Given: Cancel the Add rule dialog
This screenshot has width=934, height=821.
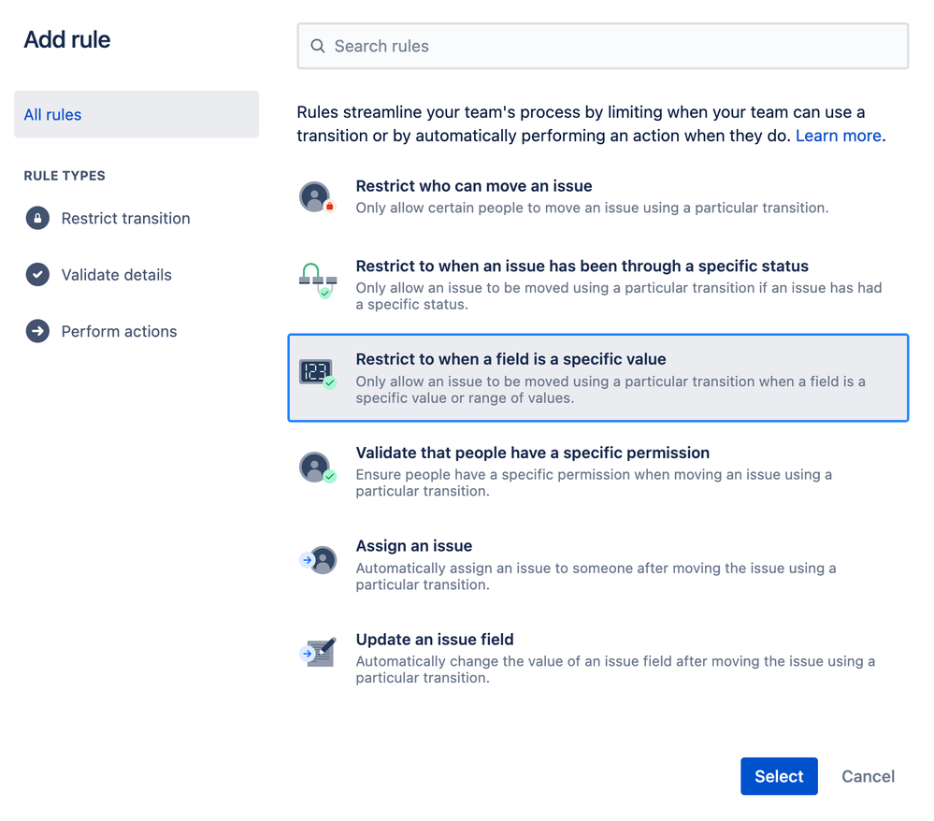Looking at the screenshot, I should point(868,776).
